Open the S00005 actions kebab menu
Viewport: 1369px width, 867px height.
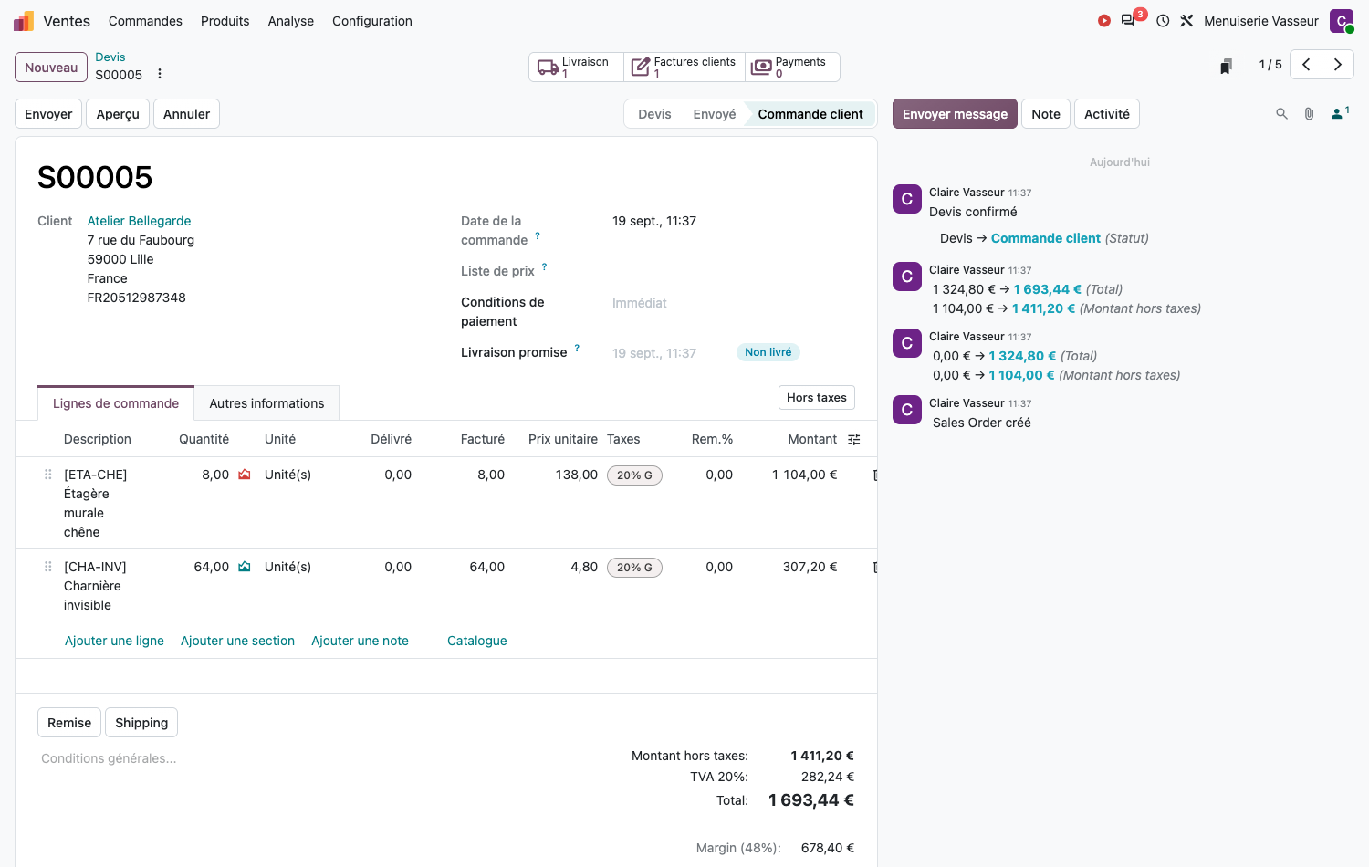(160, 74)
